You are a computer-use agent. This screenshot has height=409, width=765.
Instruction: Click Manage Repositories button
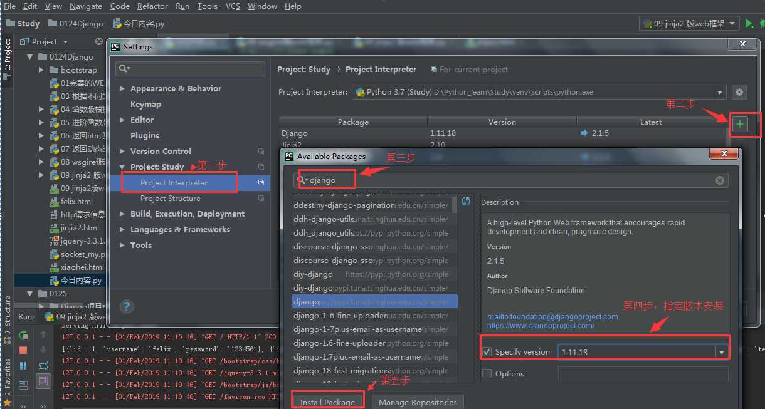[418, 402]
